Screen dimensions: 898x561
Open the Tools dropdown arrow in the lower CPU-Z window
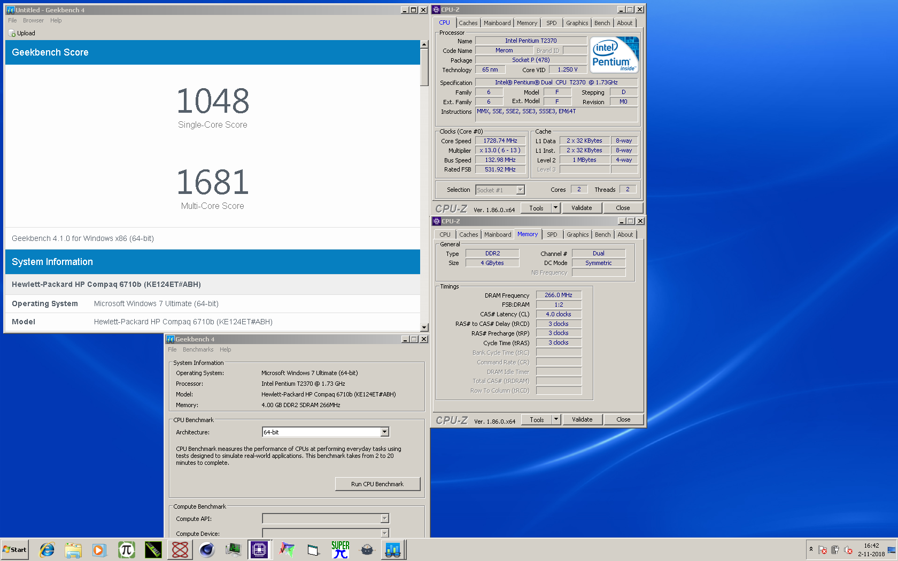556,419
